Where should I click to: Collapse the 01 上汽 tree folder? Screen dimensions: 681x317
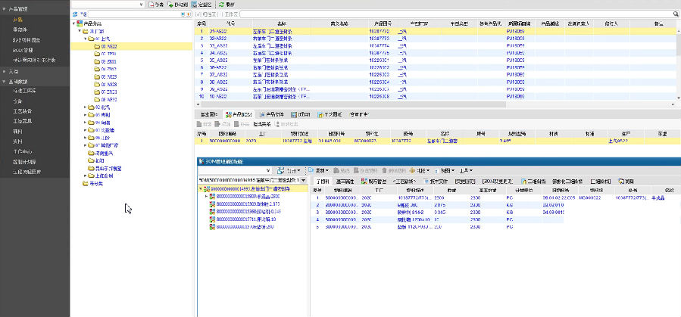click(85, 38)
